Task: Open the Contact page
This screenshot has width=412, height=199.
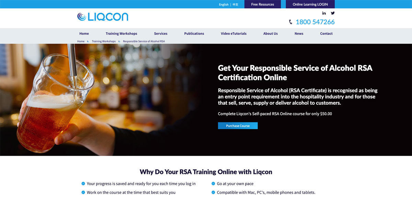Action: coord(327,34)
